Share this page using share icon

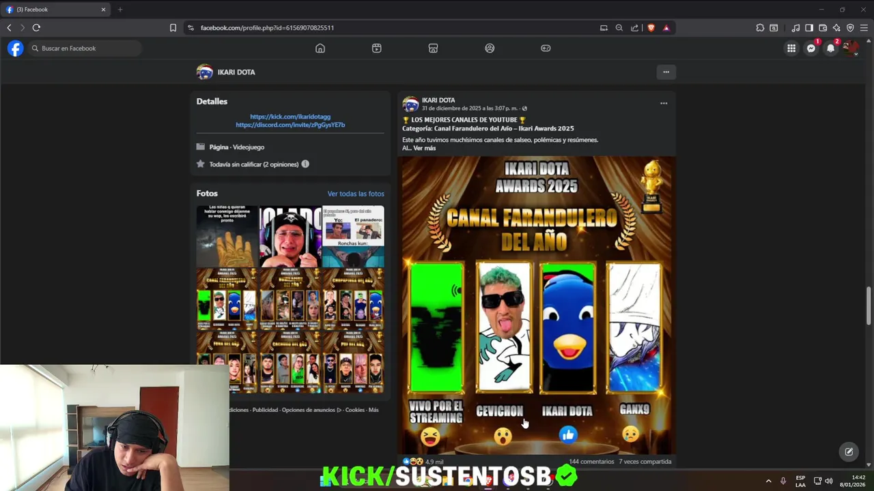point(635,28)
